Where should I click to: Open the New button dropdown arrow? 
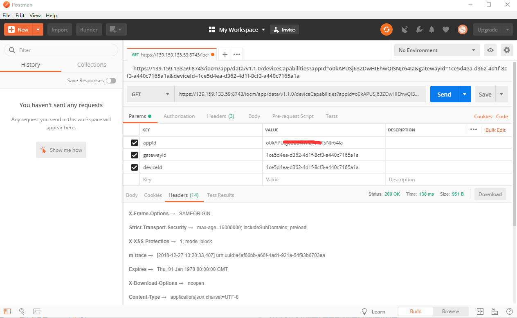(38, 29)
